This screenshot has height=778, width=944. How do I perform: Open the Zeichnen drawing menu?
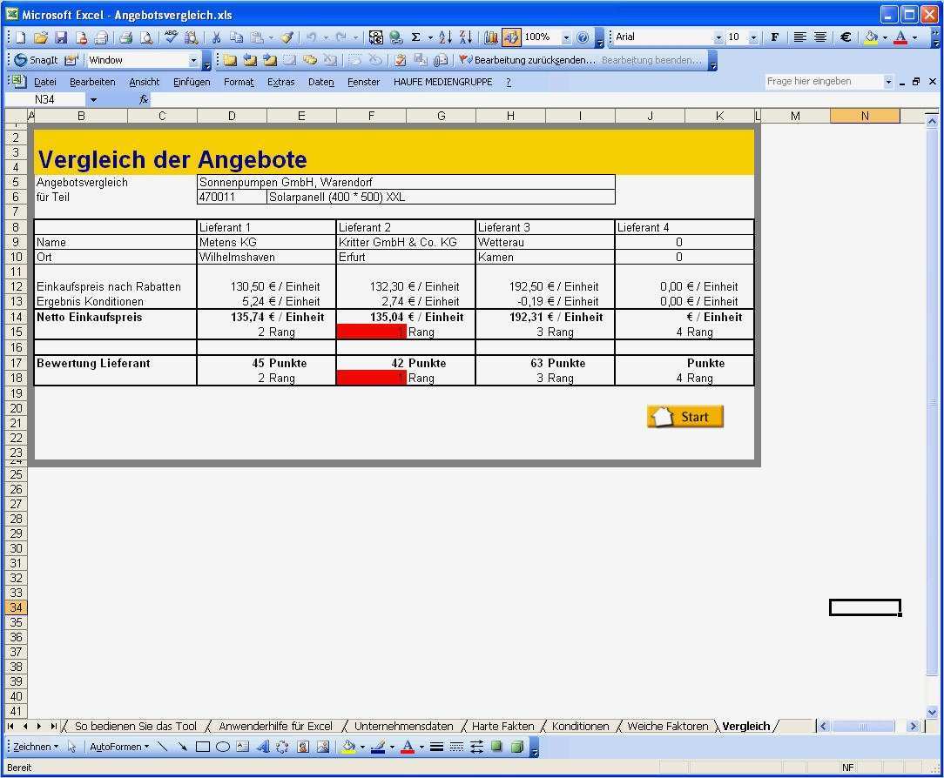[36, 747]
